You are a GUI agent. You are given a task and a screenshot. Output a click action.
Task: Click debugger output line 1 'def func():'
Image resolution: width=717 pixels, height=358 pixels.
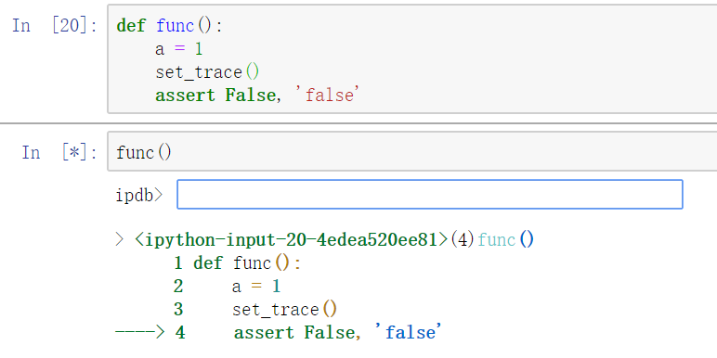click(x=238, y=263)
